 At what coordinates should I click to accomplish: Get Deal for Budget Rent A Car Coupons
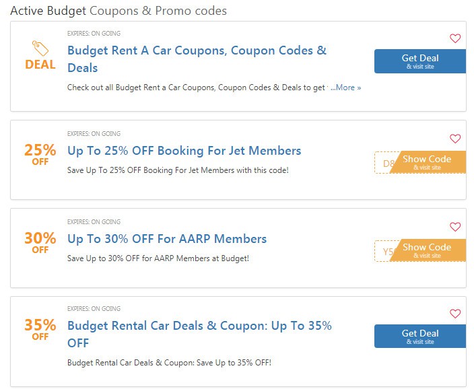[x=420, y=61]
